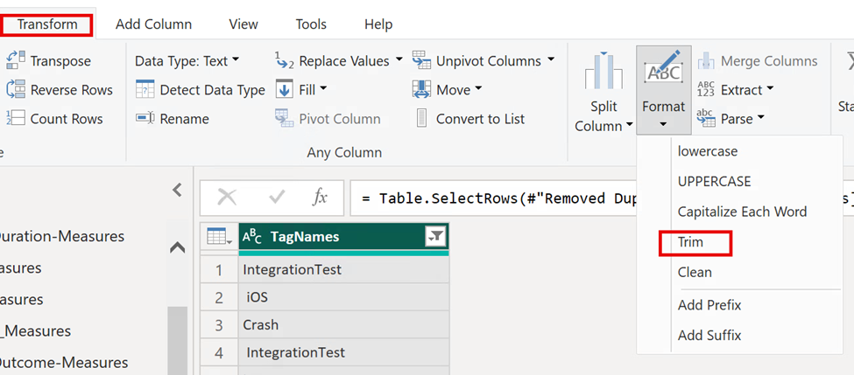Click the Merge Columns icon

[706, 61]
